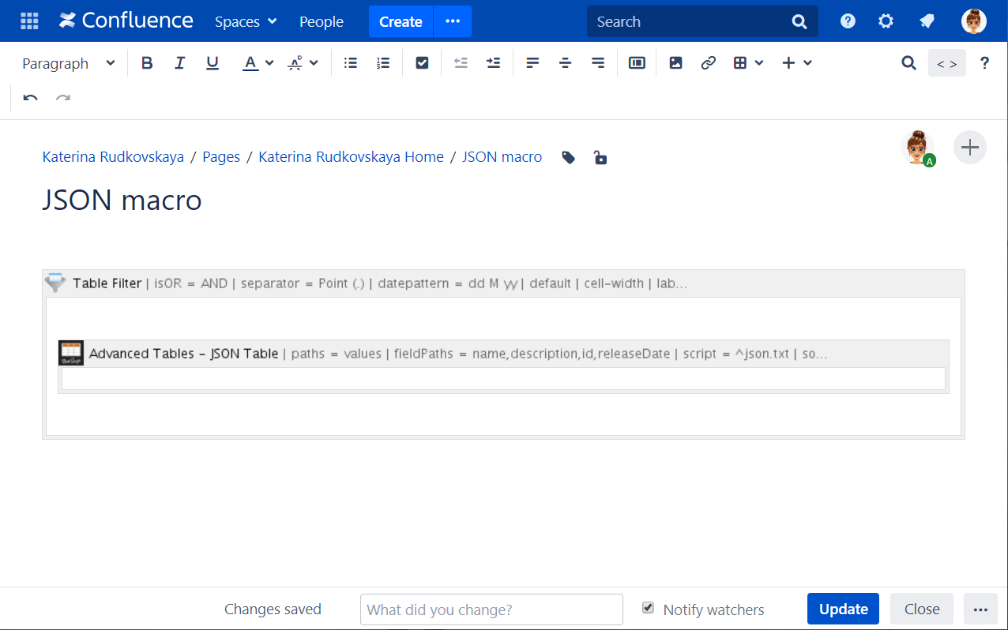
Task: Insert a numbered list
Action: pos(383,63)
